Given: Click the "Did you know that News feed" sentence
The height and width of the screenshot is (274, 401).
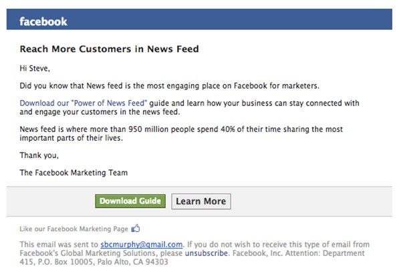Looking at the screenshot, I should pos(169,86).
